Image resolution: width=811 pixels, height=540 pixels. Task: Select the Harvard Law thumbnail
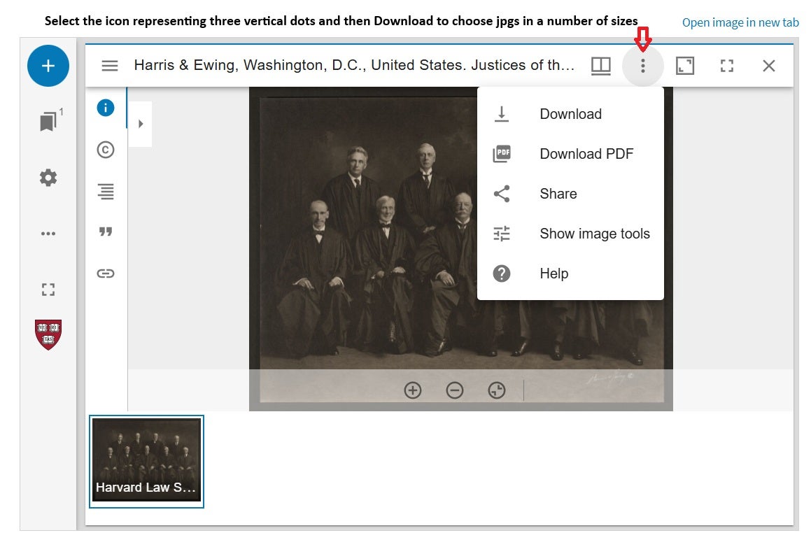tap(146, 460)
